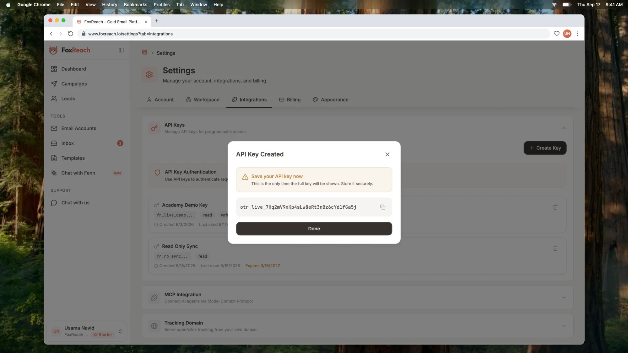Switch to the Workspace tab
The height and width of the screenshot is (353, 628).
203,100
